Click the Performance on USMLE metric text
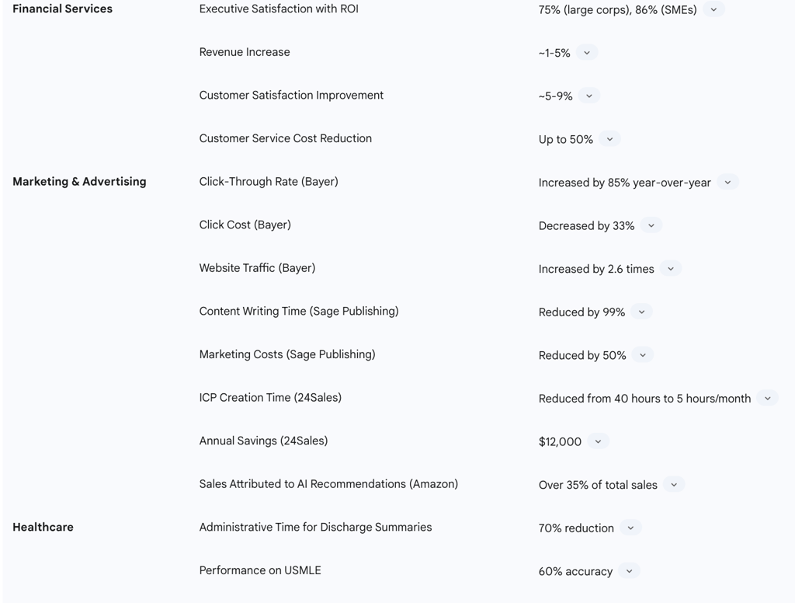795x603 pixels. (x=260, y=570)
